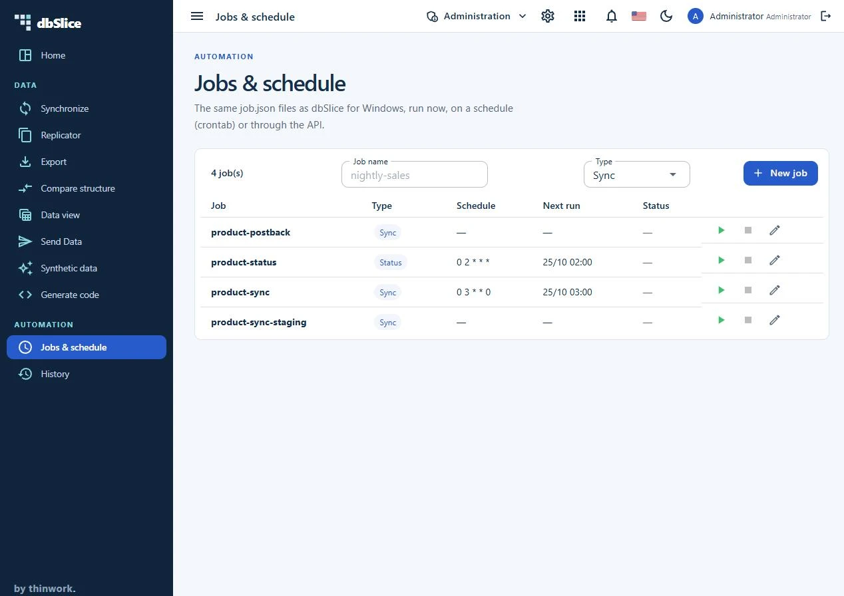
Task: Open Send Data in sidebar
Action: pos(87,241)
